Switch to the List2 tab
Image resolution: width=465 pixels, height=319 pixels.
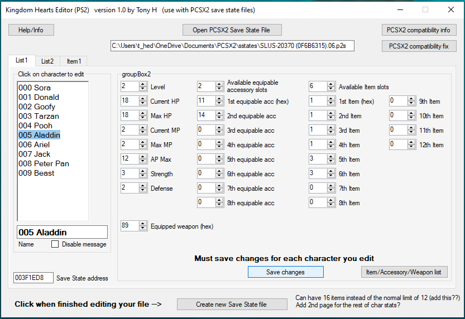coord(47,61)
